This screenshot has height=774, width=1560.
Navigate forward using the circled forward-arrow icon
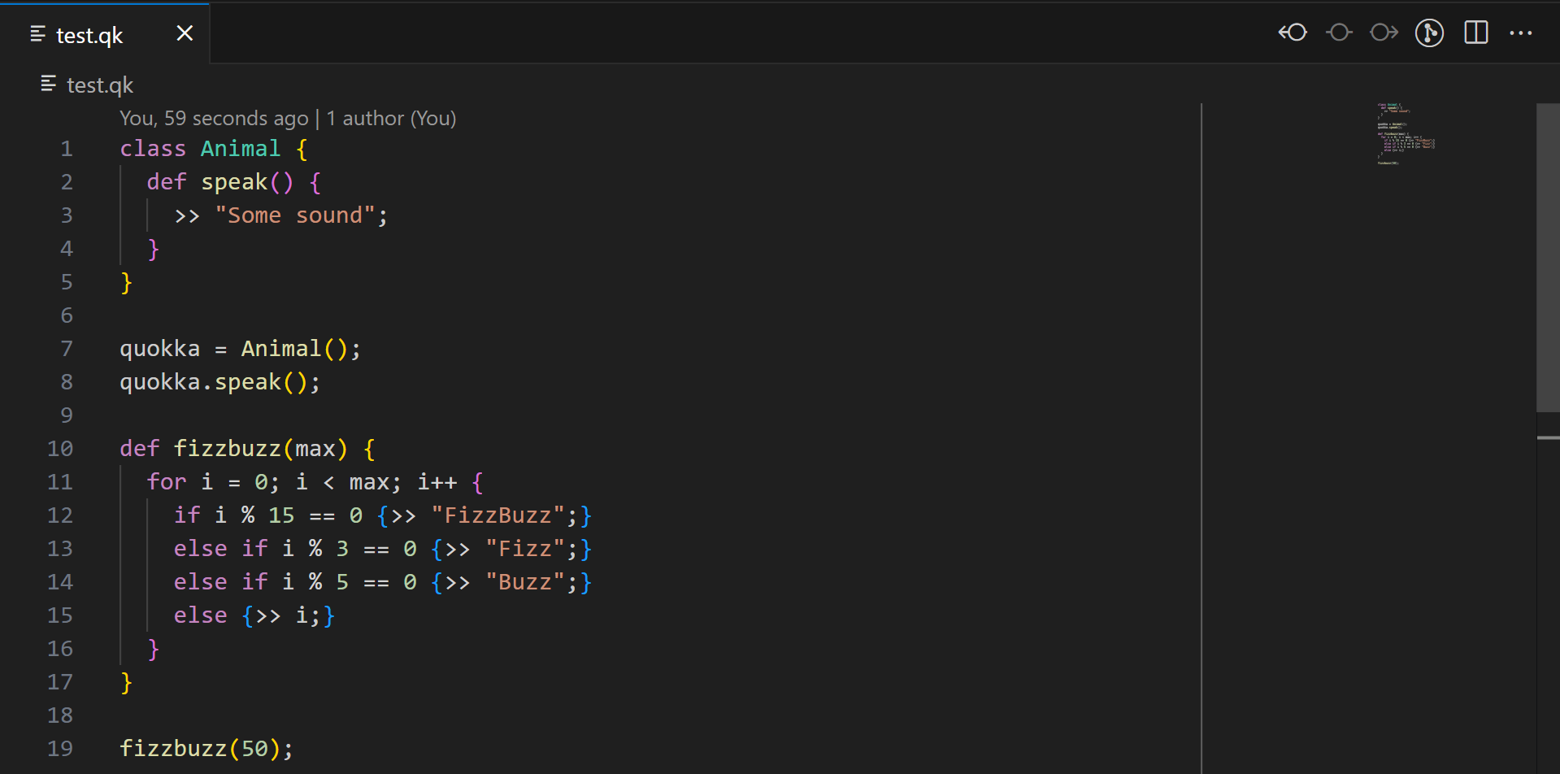click(1384, 33)
